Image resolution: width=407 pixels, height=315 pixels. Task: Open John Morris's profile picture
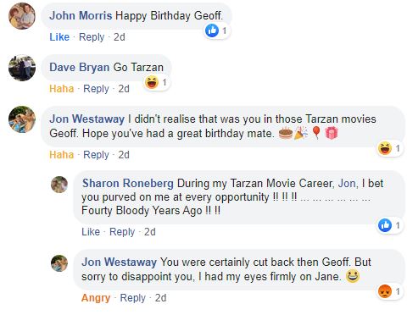point(22,16)
